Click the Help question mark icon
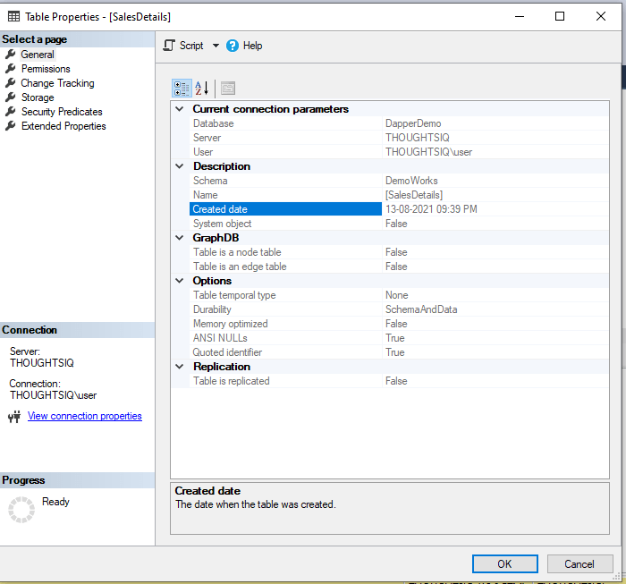 click(x=233, y=46)
